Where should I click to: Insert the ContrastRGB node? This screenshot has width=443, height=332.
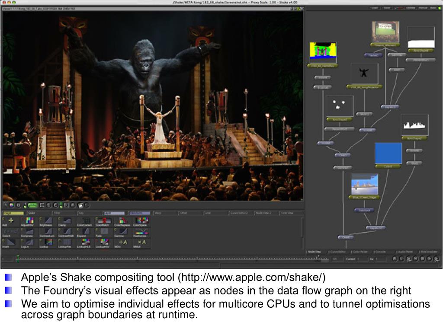[66, 233]
